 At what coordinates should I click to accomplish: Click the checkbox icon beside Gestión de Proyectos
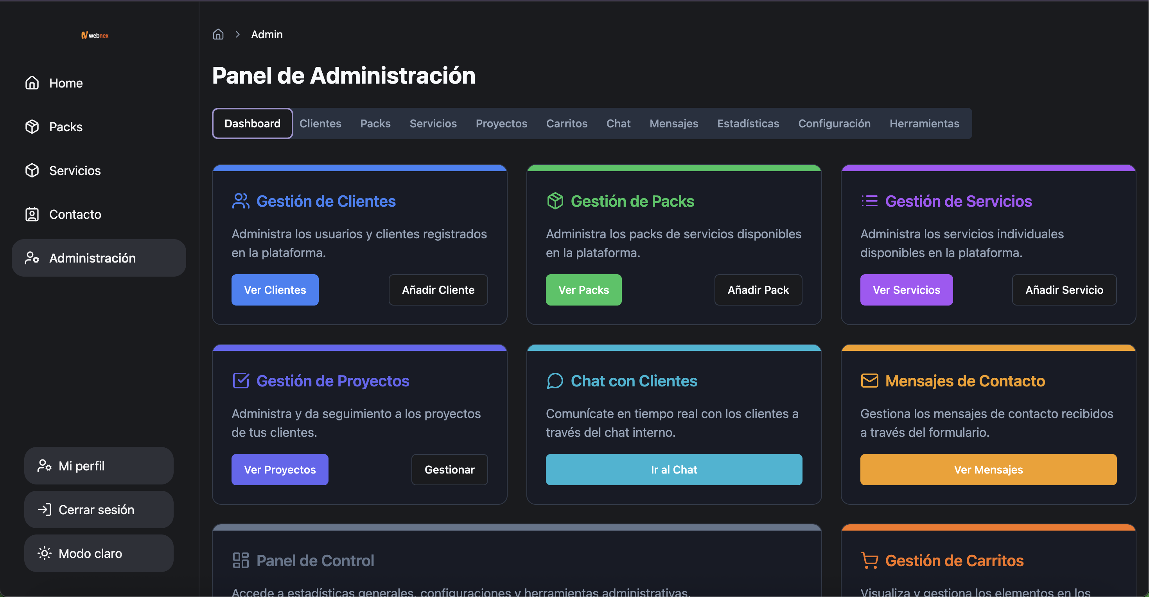[x=241, y=381]
